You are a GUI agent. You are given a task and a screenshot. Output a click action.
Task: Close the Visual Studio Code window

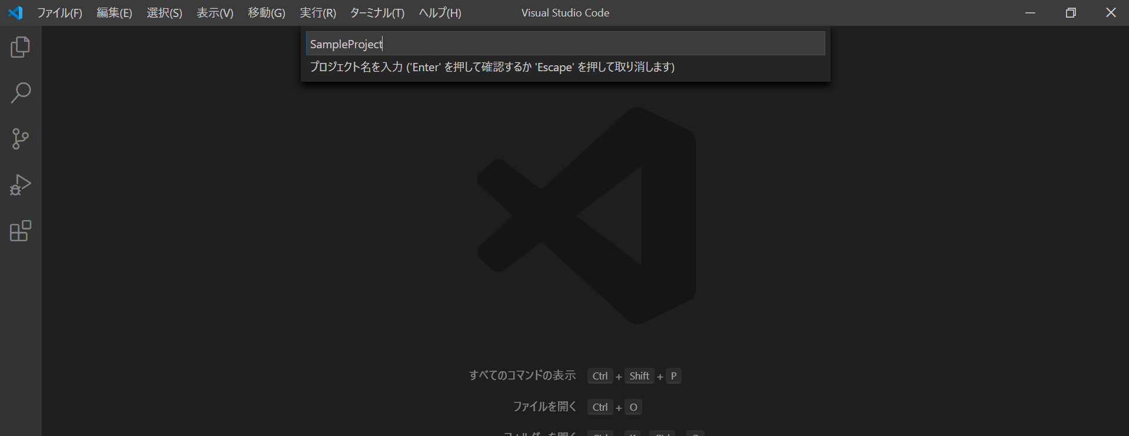tap(1111, 13)
